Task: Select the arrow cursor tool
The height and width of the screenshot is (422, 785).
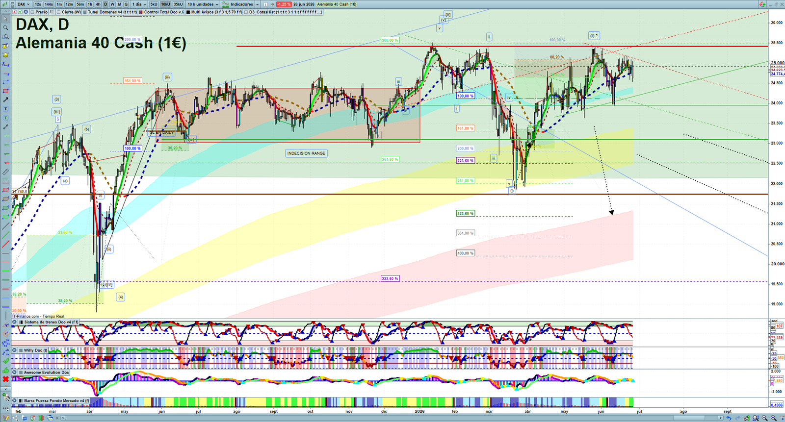Action: [5, 19]
